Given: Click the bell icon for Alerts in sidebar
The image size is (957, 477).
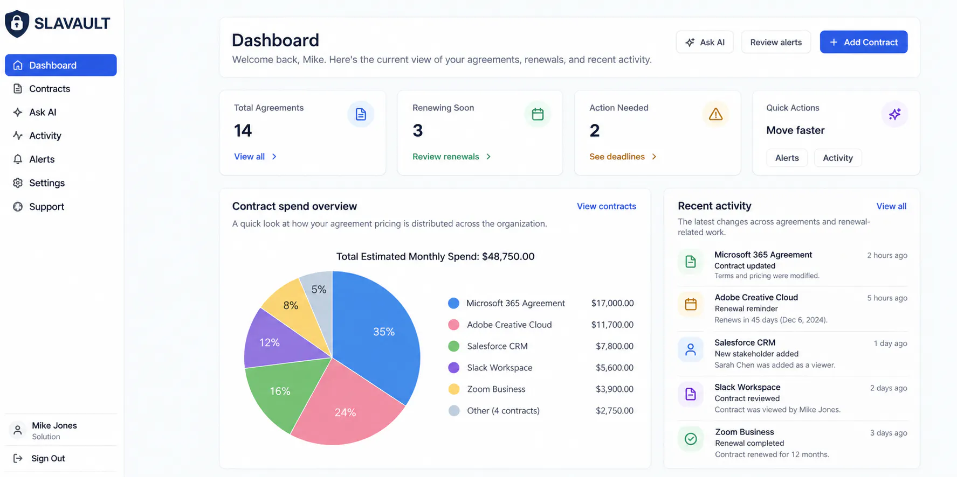Looking at the screenshot, I should [18, 159].
